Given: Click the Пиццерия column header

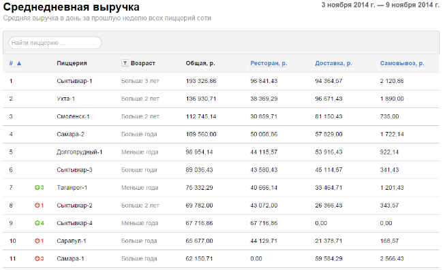Looking at the screenshot, I should pyautogui.click(x=72, y=63).
